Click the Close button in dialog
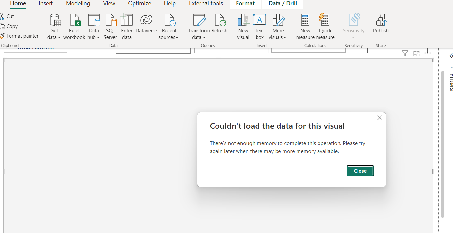The width and height of the screenshot is (453, 233). (x=360, y=171)
